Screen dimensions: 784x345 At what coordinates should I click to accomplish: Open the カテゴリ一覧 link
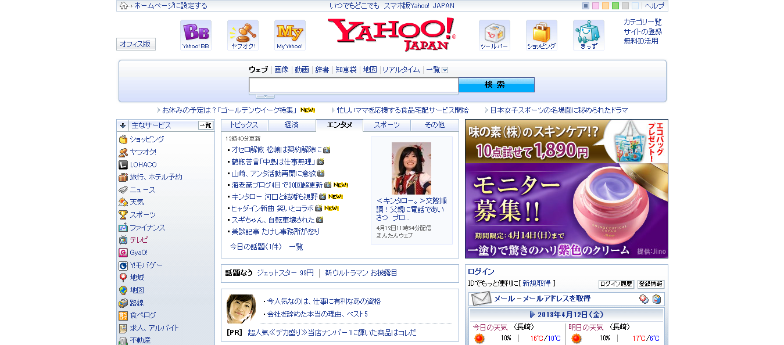[642, 22]
